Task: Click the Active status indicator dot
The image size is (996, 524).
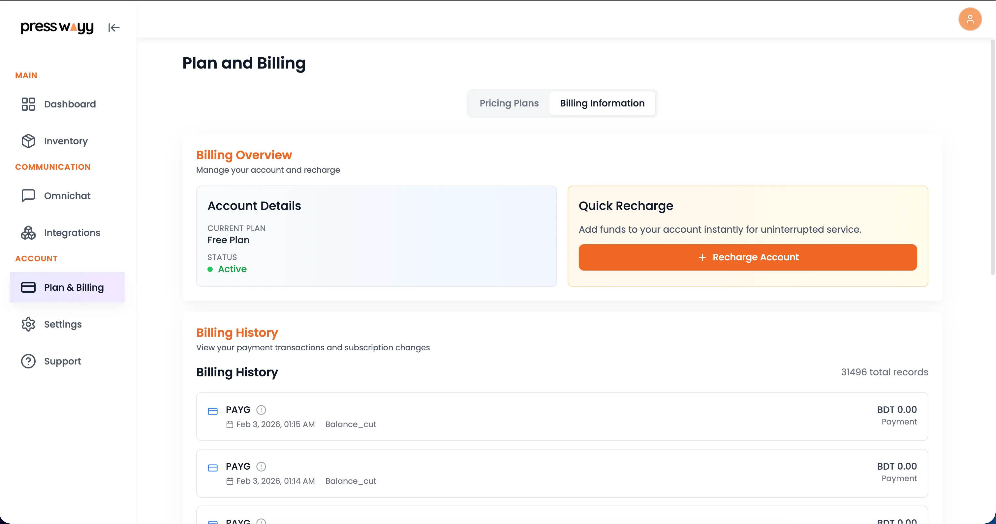Action: pos(210,269)
